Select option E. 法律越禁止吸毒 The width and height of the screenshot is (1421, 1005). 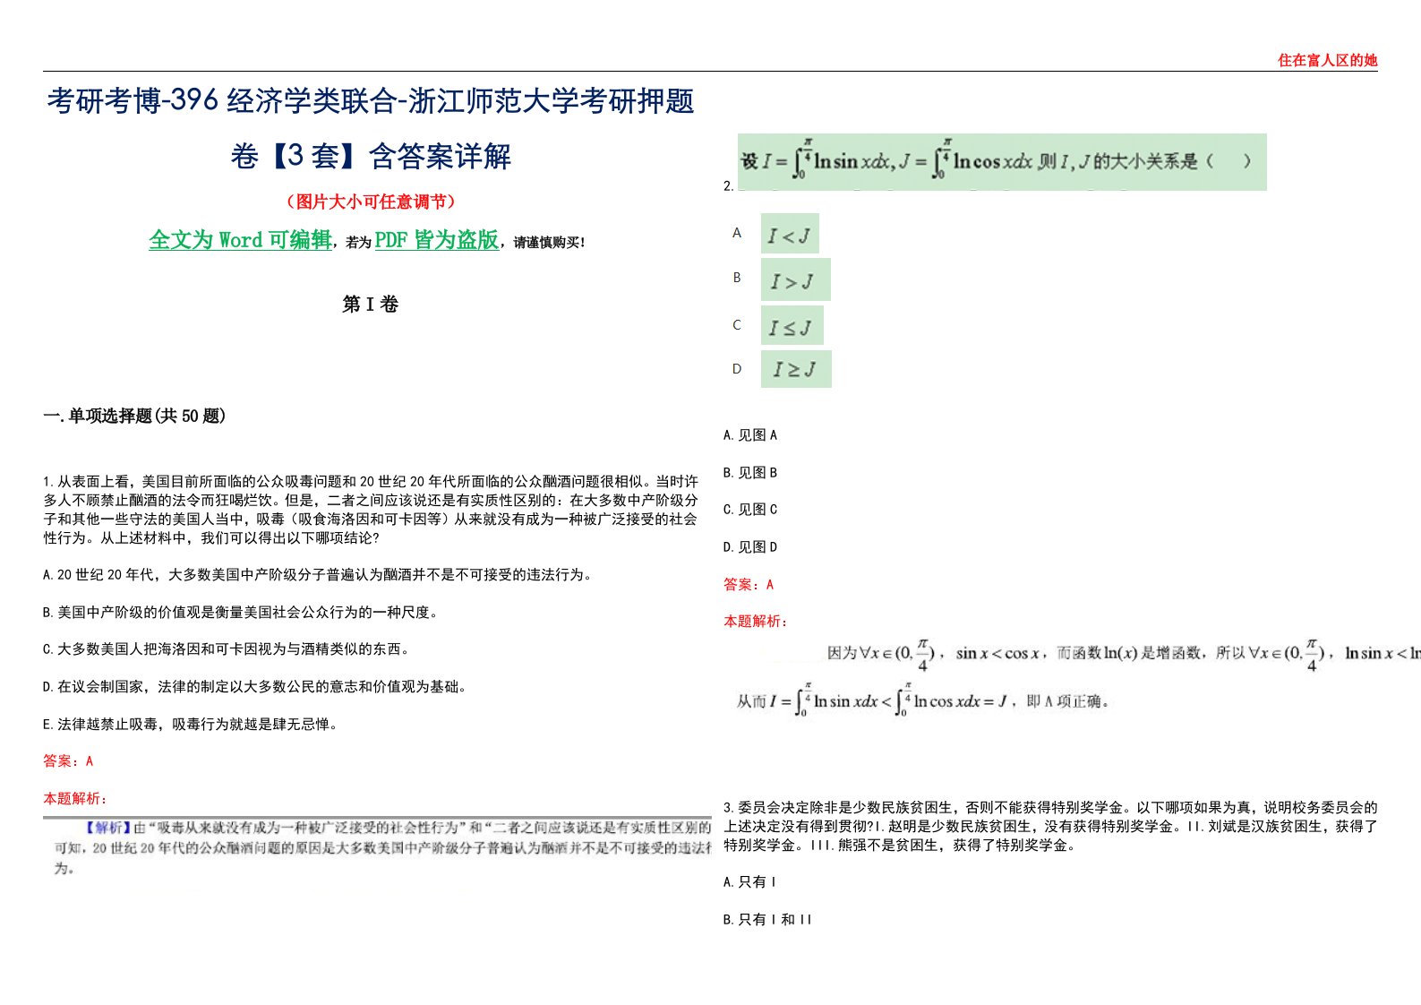191,725
